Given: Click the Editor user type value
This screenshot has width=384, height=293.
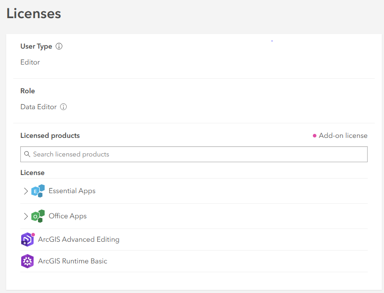Looking at the screenshot, I should (x=30, y=62).
